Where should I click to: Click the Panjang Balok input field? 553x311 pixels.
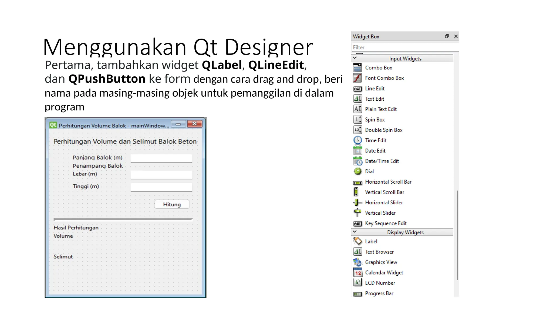tap(161, 158)
